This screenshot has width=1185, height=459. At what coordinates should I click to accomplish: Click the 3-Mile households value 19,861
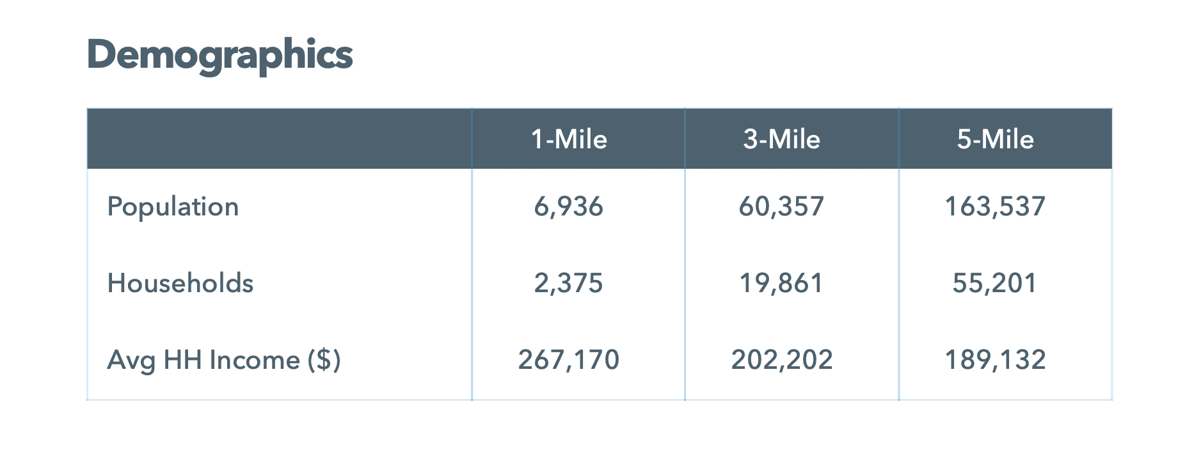pos(781,283)
